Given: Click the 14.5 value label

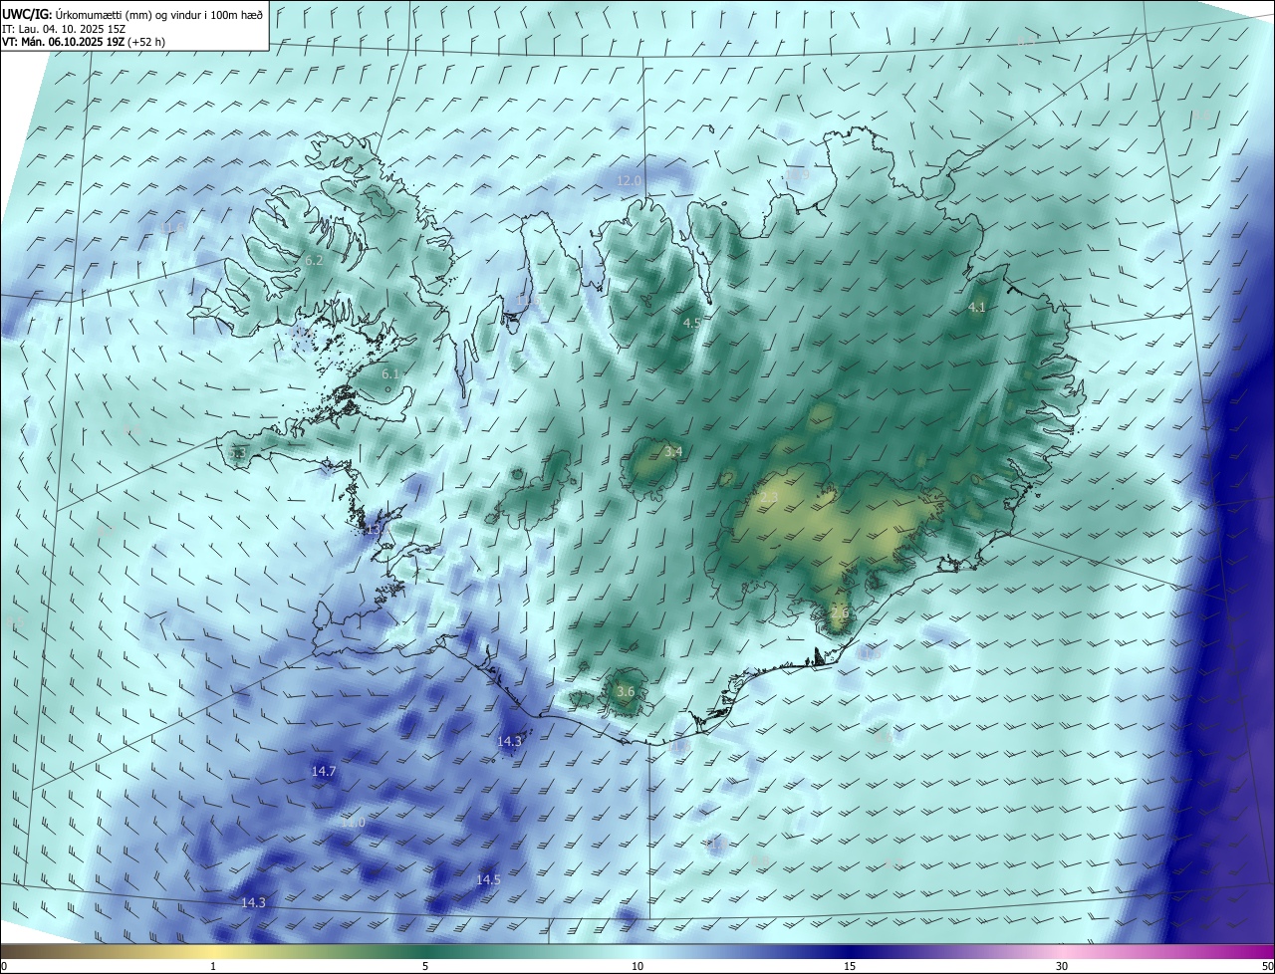Looking at the screenshot, I should click(488, 880).
